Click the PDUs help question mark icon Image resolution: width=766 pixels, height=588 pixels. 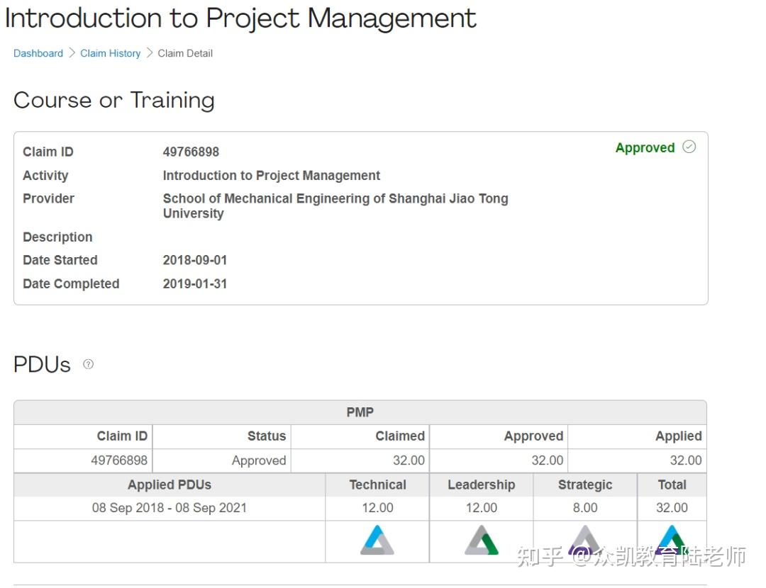(88, 364)
